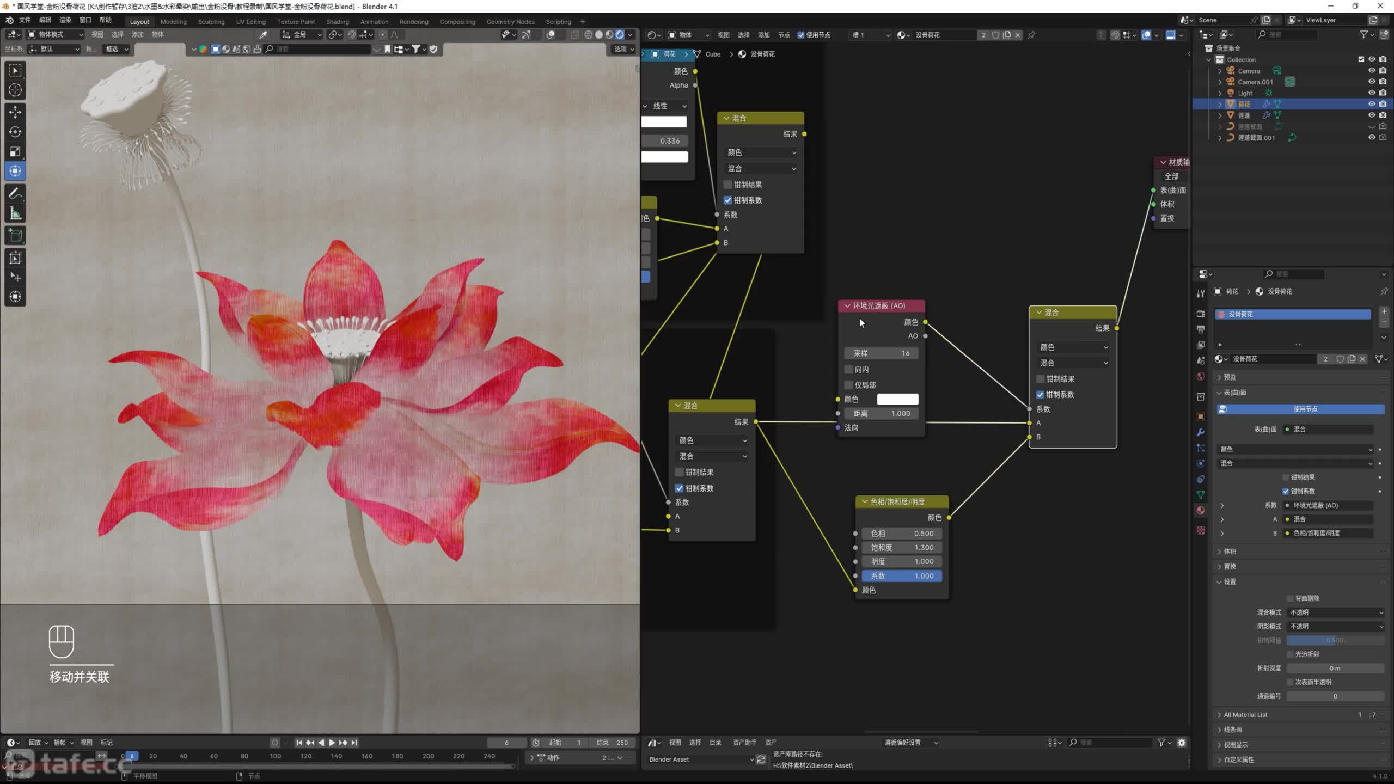Open the 渲染 menu in top bar
1394x784 pixels.
[x=65, y=20]
